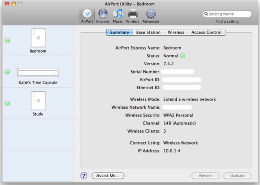The height and width of the screenshot is (185, 260).
Task: Focus the Setting Name search field
Action: click(227, 14)
